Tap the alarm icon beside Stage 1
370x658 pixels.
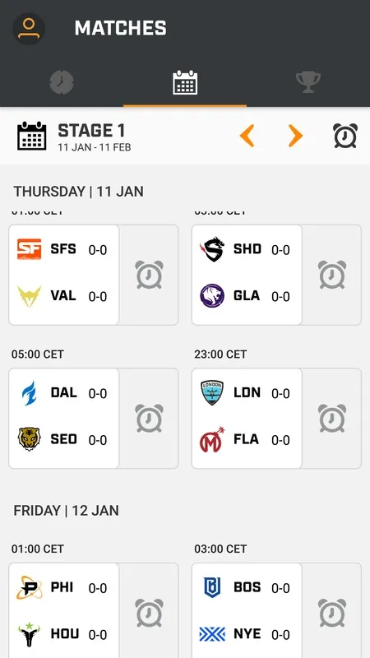(x=345, y=136)
